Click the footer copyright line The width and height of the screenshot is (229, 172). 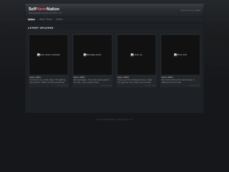pos(114,119)
